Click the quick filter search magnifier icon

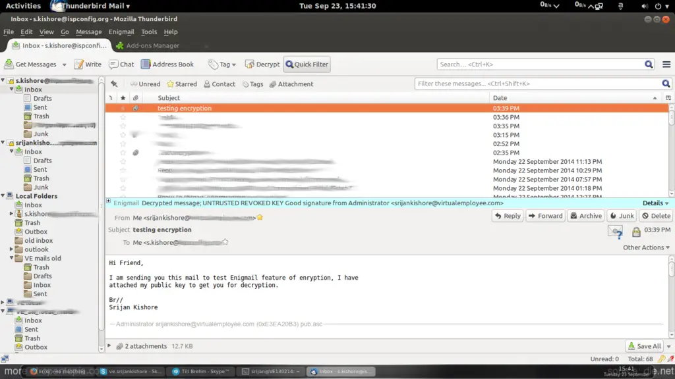pos(666,84)
